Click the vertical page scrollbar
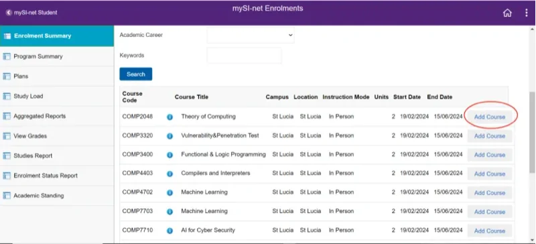Viewport: 536px width, 244px height. coord(532,132)
